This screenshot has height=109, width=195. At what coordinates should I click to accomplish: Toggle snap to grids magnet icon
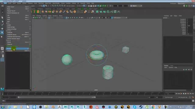[53, 6]
